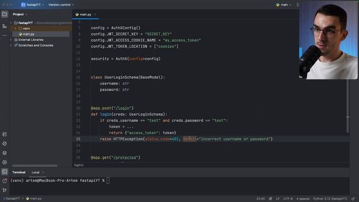Open the Python Console tool icon
Screen dimensions: 359x202
[x=4, y=144]
